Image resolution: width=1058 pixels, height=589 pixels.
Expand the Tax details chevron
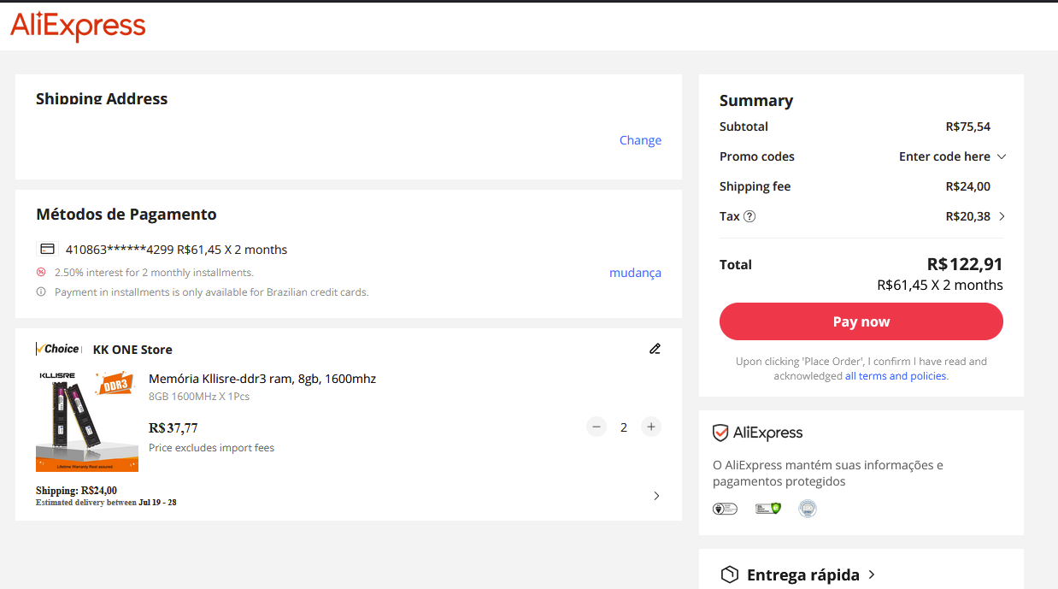click(1002, 216)
